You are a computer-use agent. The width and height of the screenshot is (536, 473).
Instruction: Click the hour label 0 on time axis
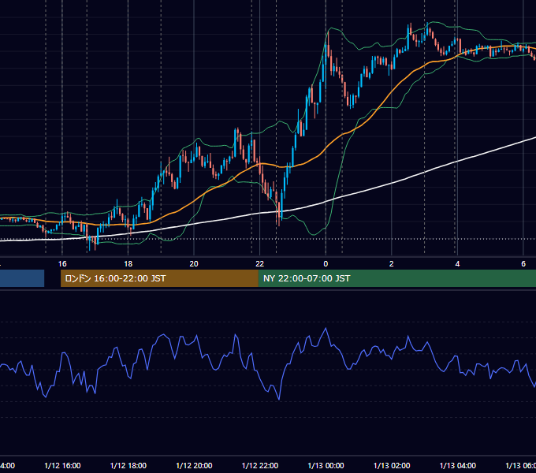click(326, 263)
